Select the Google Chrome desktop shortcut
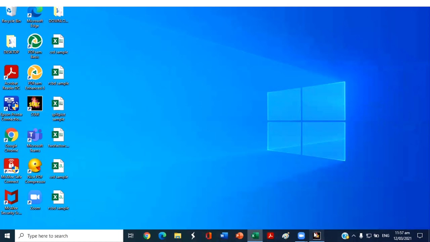Image resolution: width=430 pixels, height=242 pixels. pyautogui.click(x=11, y=140)
